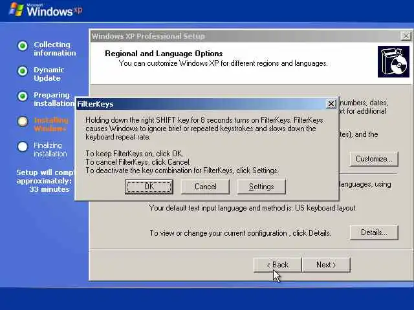This screenshot has width=414, height=310.
Task: Click the Dynamic Update step indicator
Action: click(23, 71)
